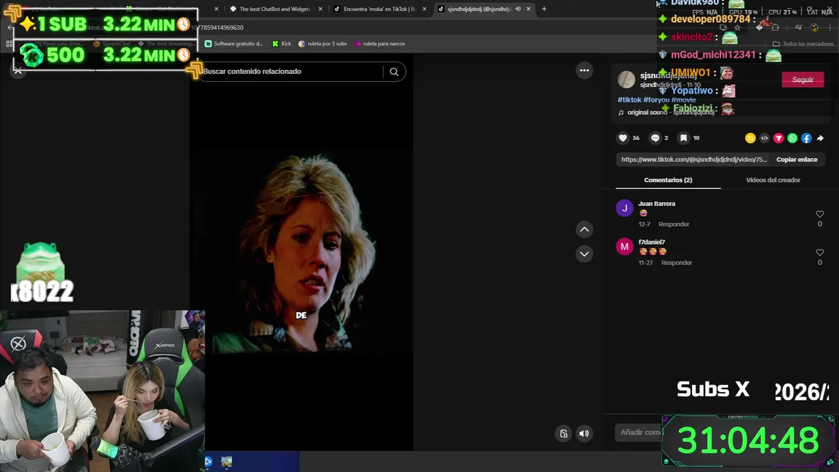Open the #foryou hashtag link
This screenshot has width=839, height=472.
pos(656,100)
